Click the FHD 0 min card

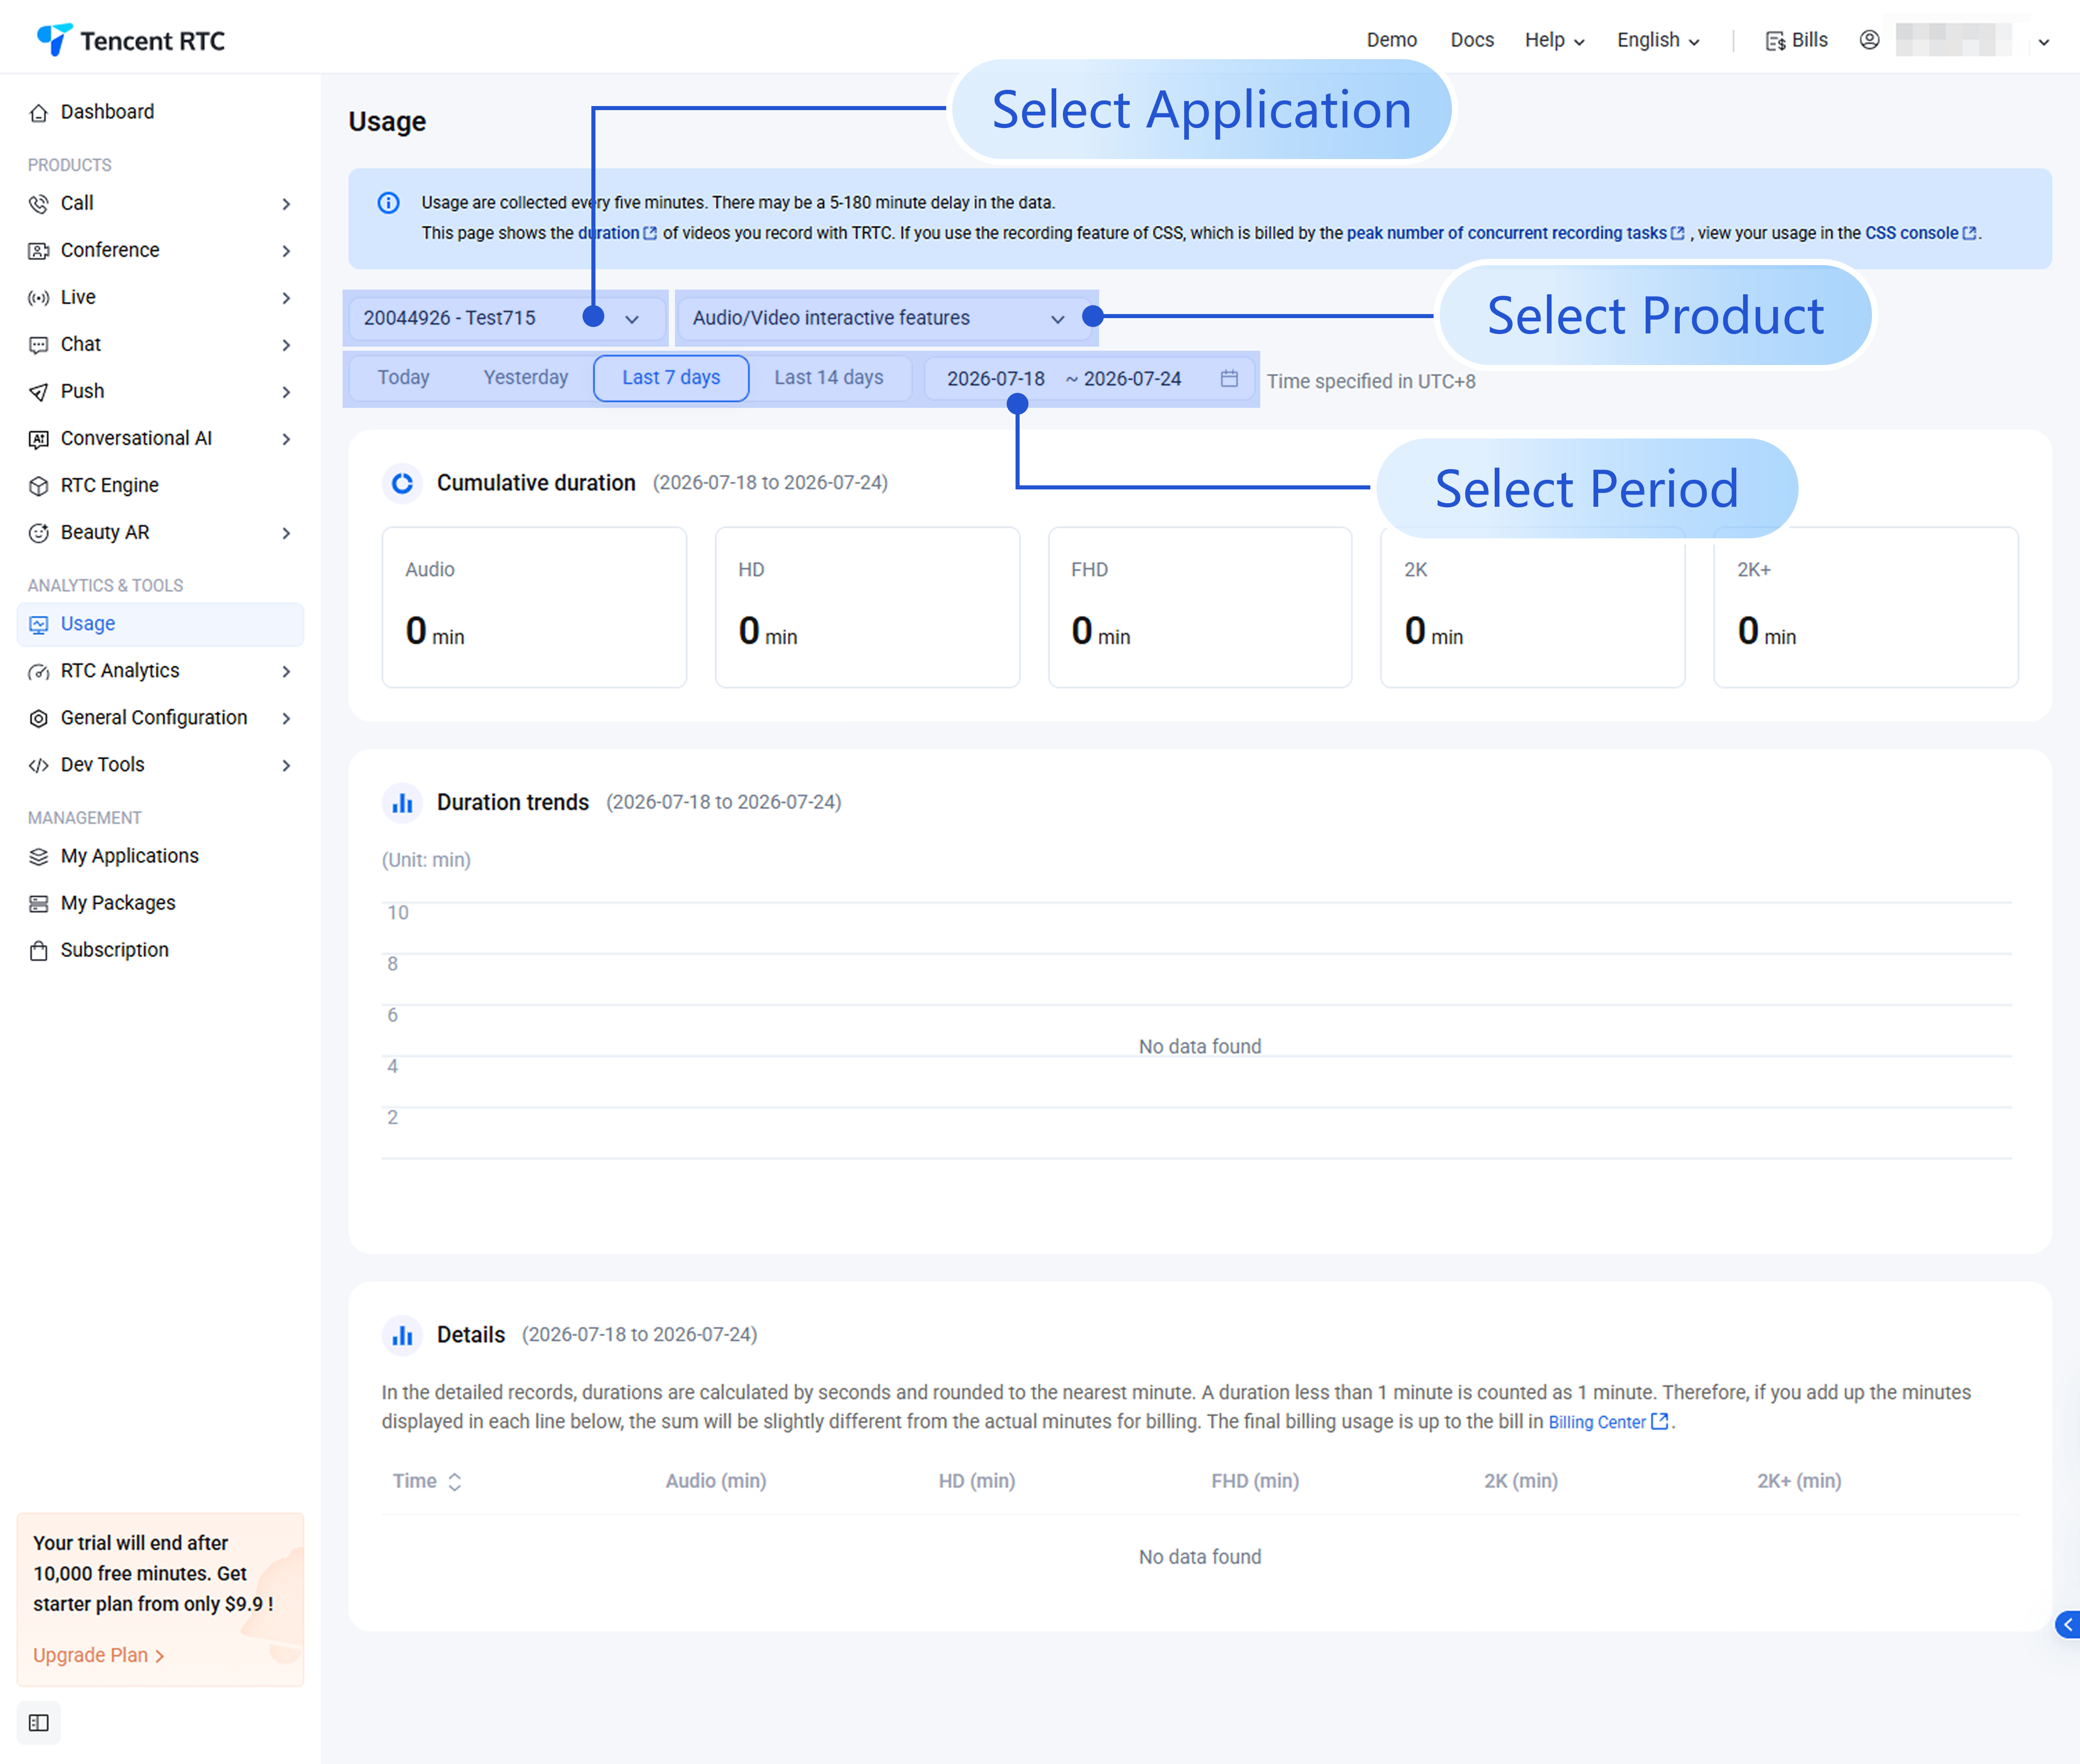coord(1199,608)
